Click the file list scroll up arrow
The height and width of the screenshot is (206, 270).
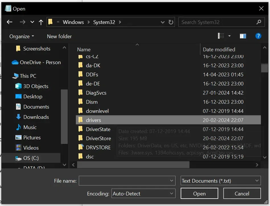click(x=265, y=48)
